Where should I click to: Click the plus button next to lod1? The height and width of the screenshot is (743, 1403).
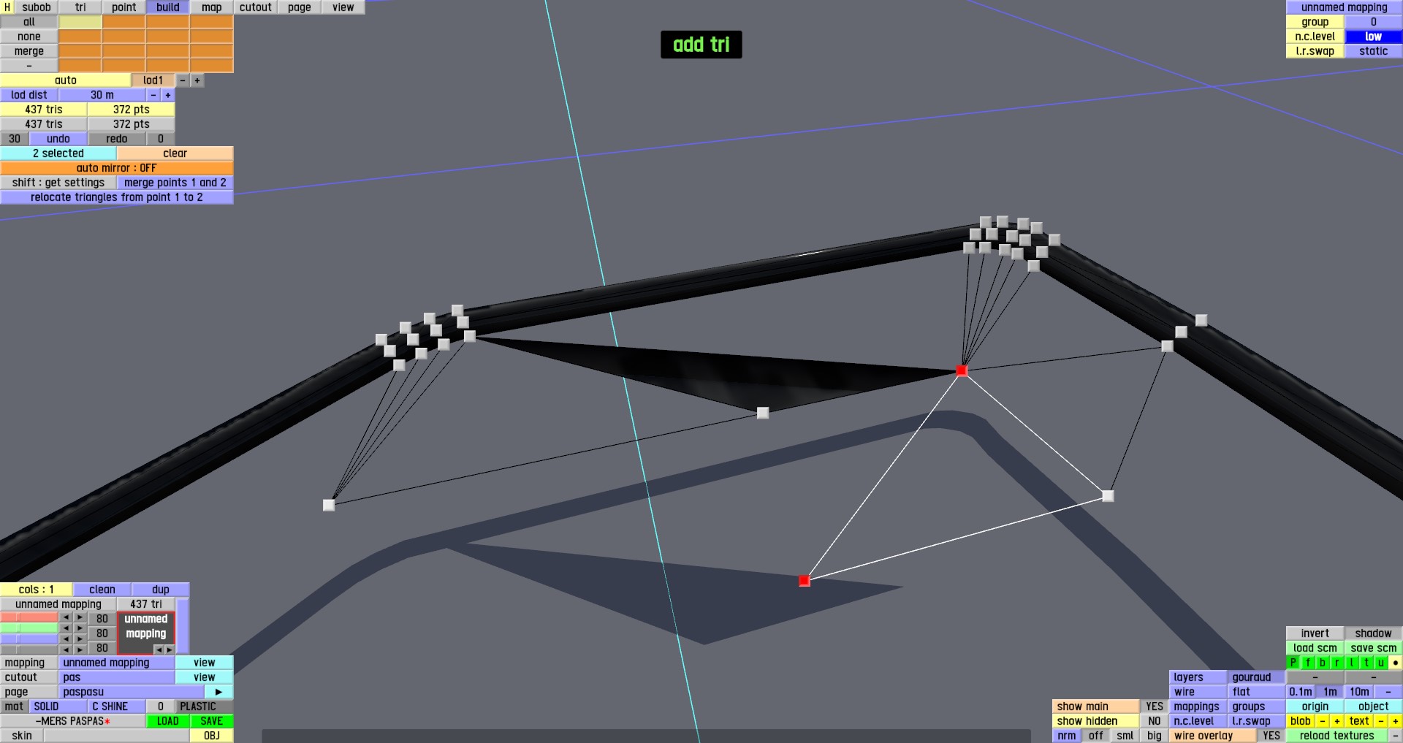[197, 80]
